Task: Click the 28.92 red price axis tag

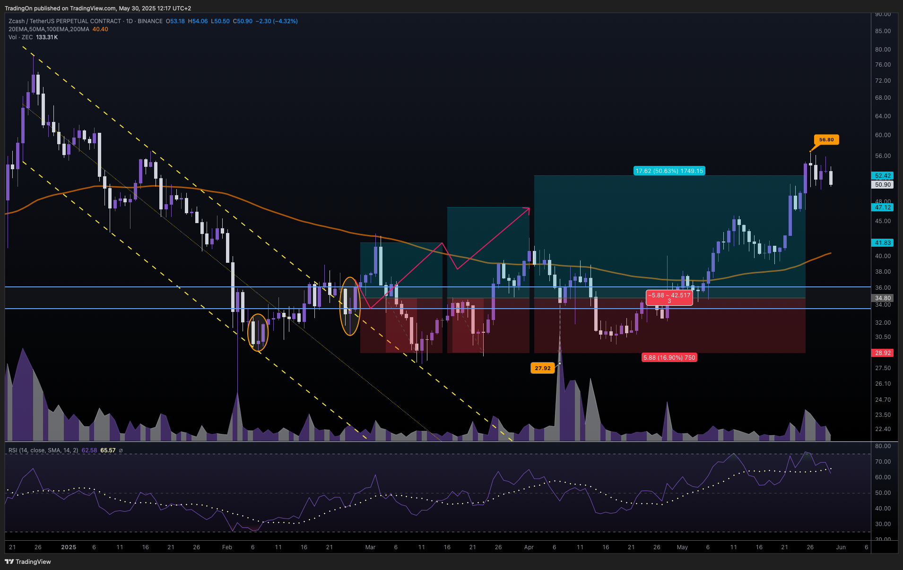Action: pyautogui.click(x=883, y=353)
